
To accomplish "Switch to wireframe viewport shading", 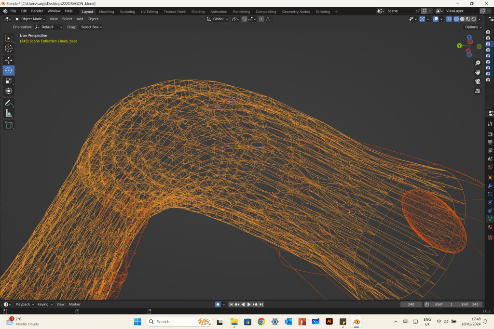I will point(456,19).
